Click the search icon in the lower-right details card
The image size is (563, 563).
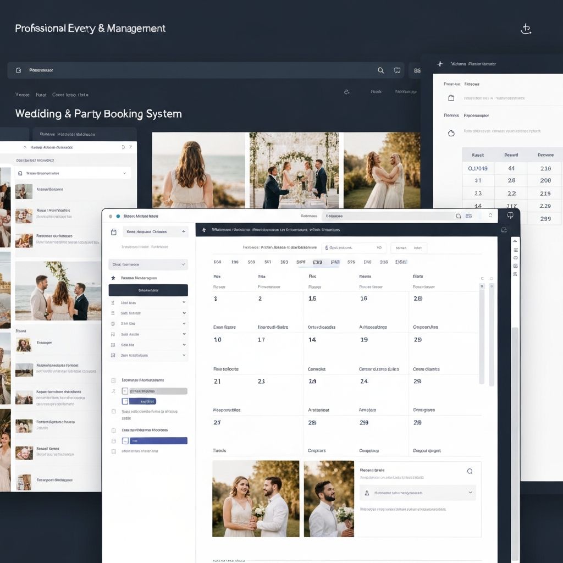coord(470,471)
